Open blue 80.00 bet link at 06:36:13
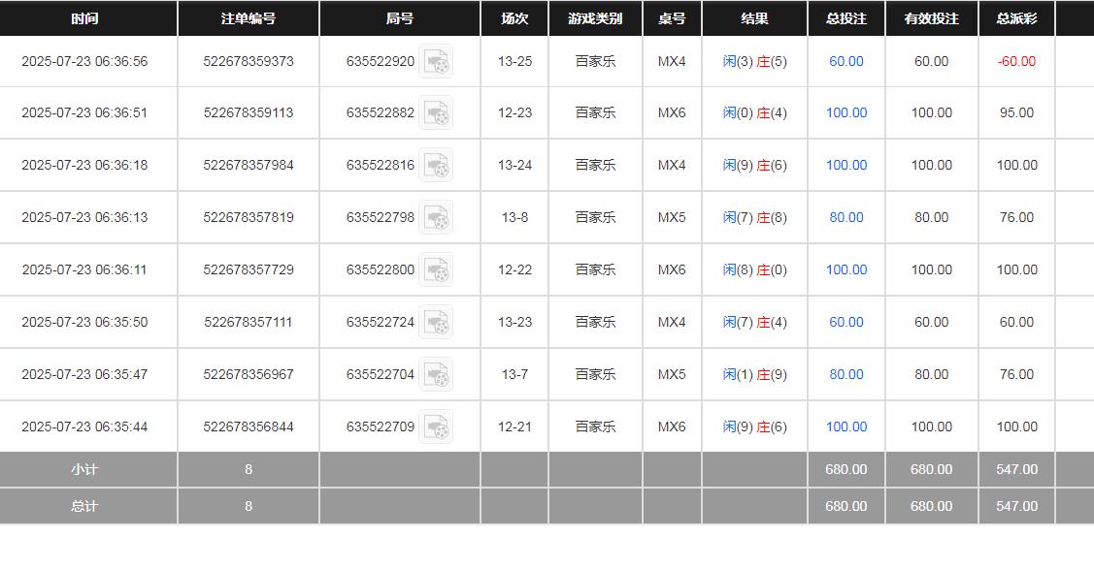Image resolution: width=1094 pixels, height=569 pixels. (845, 217)
